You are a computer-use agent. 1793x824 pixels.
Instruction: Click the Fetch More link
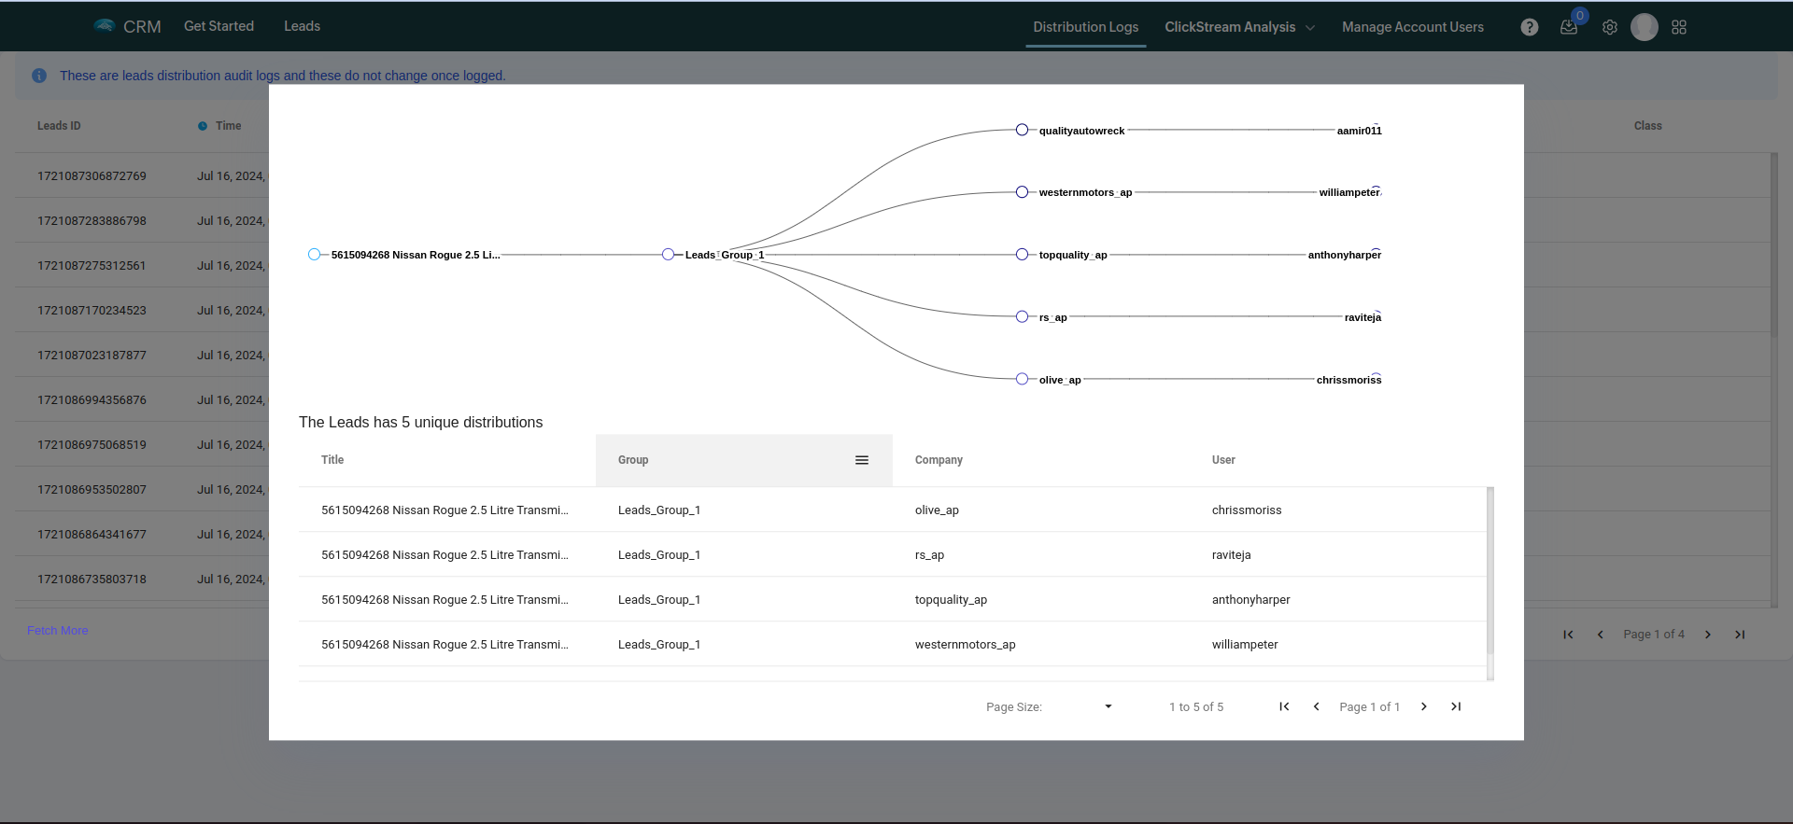58,631
